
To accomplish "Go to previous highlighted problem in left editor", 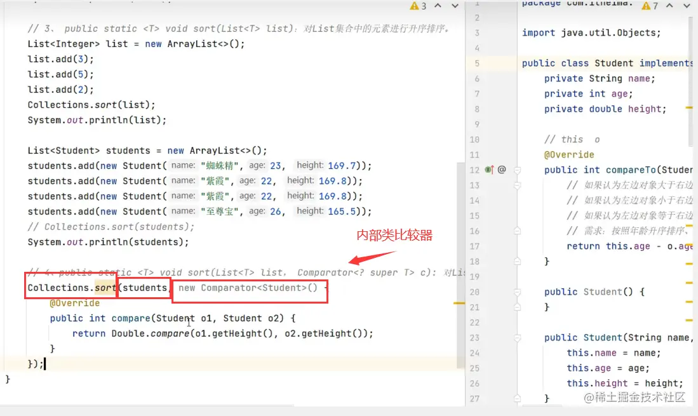I will [438, 6].
